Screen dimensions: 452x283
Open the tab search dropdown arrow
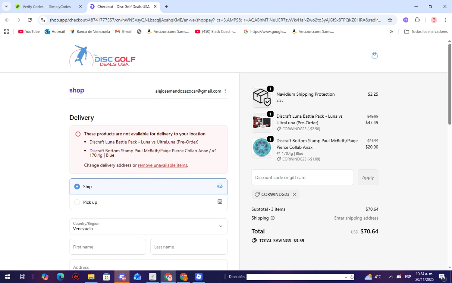[6, 7]
